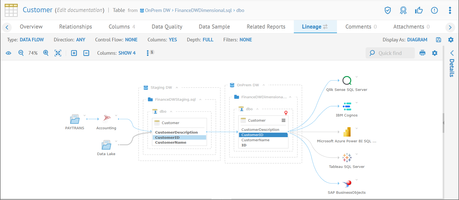Open the FinanceDWDimensional.sql breadcrumb link
This screenshot has width=459, height=200.
(203, 10)
